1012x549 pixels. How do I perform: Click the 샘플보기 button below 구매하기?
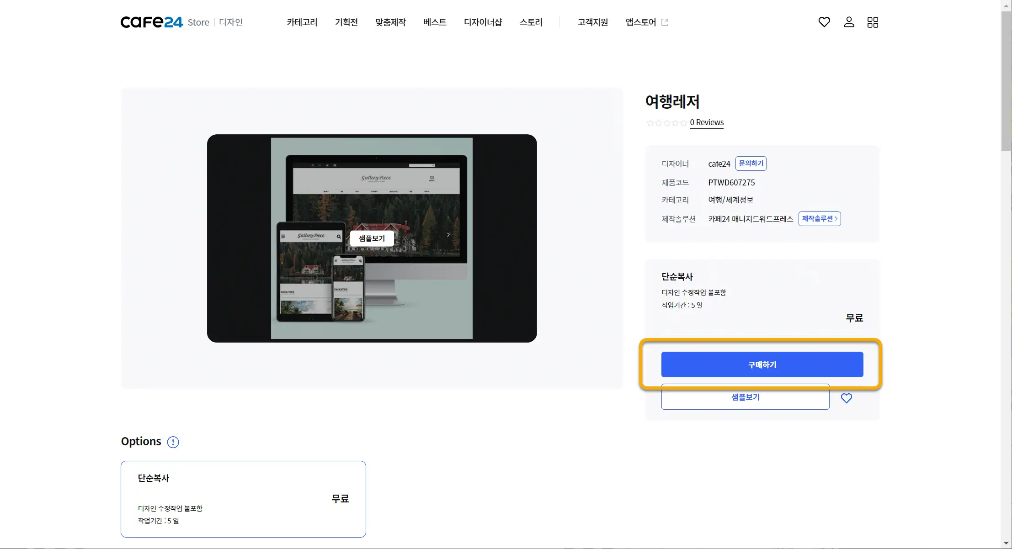745,397
